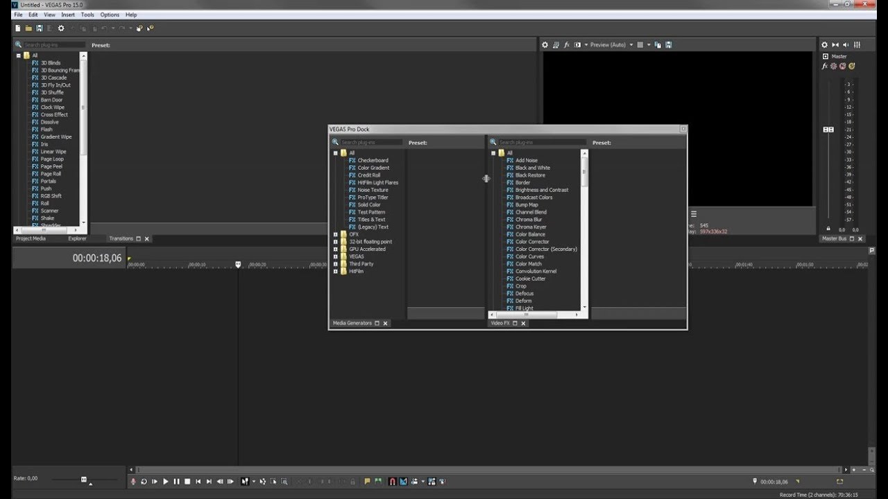Viewport: 888px width, 499px height.
Task: Click the Record microphone button
Action: click(x=133, y=481)
